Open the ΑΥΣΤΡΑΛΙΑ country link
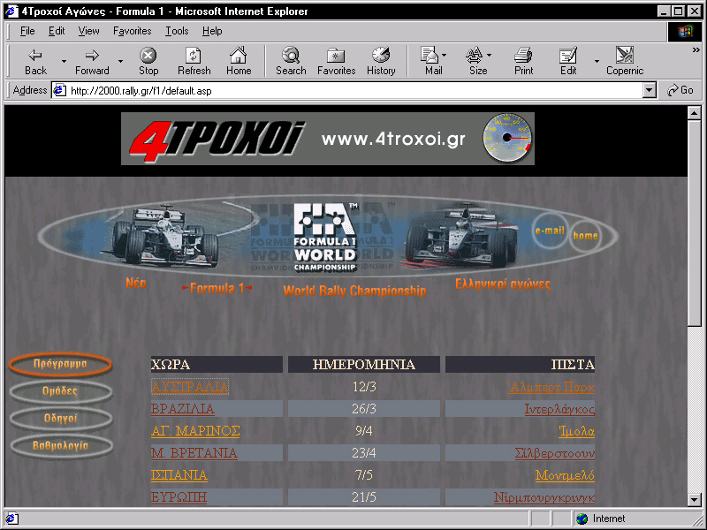This screenshot has width=707, height=530. 190,387
